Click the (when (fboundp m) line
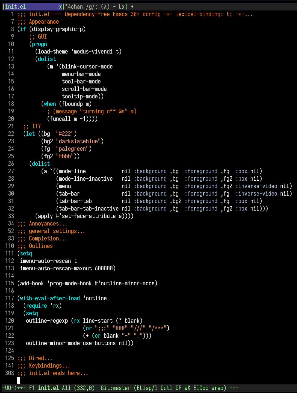Viewport: 297px width, 393px height. click(66, 104)
